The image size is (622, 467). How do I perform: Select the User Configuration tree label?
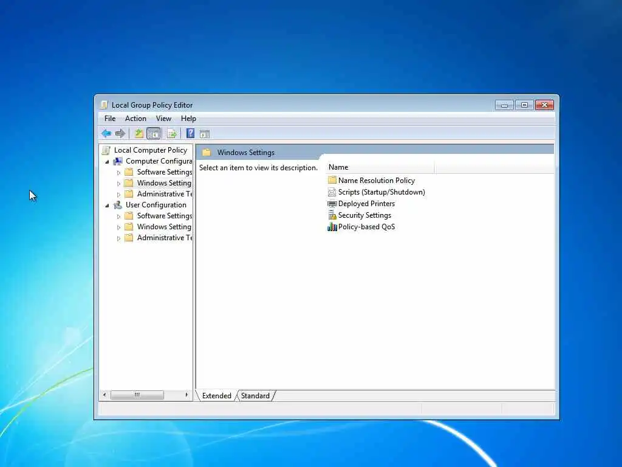point(156,205)
